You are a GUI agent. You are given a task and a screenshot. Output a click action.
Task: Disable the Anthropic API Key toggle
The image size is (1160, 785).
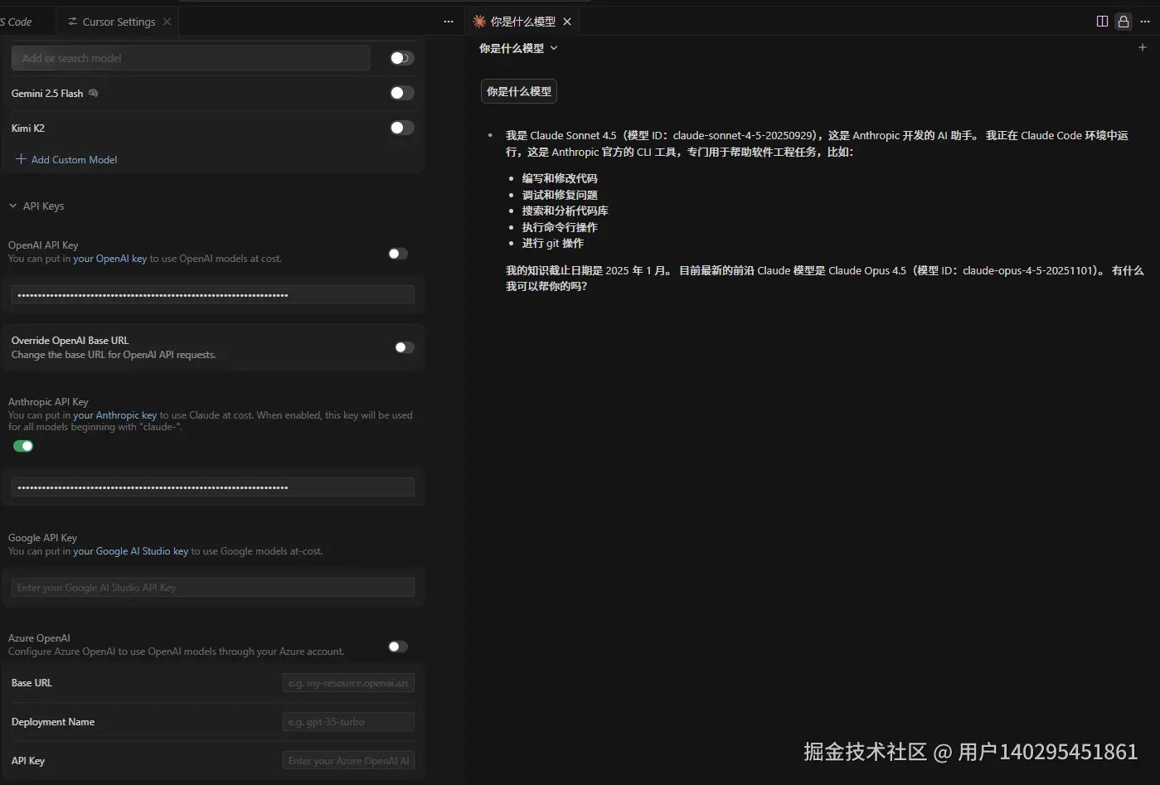coord(22,445)
